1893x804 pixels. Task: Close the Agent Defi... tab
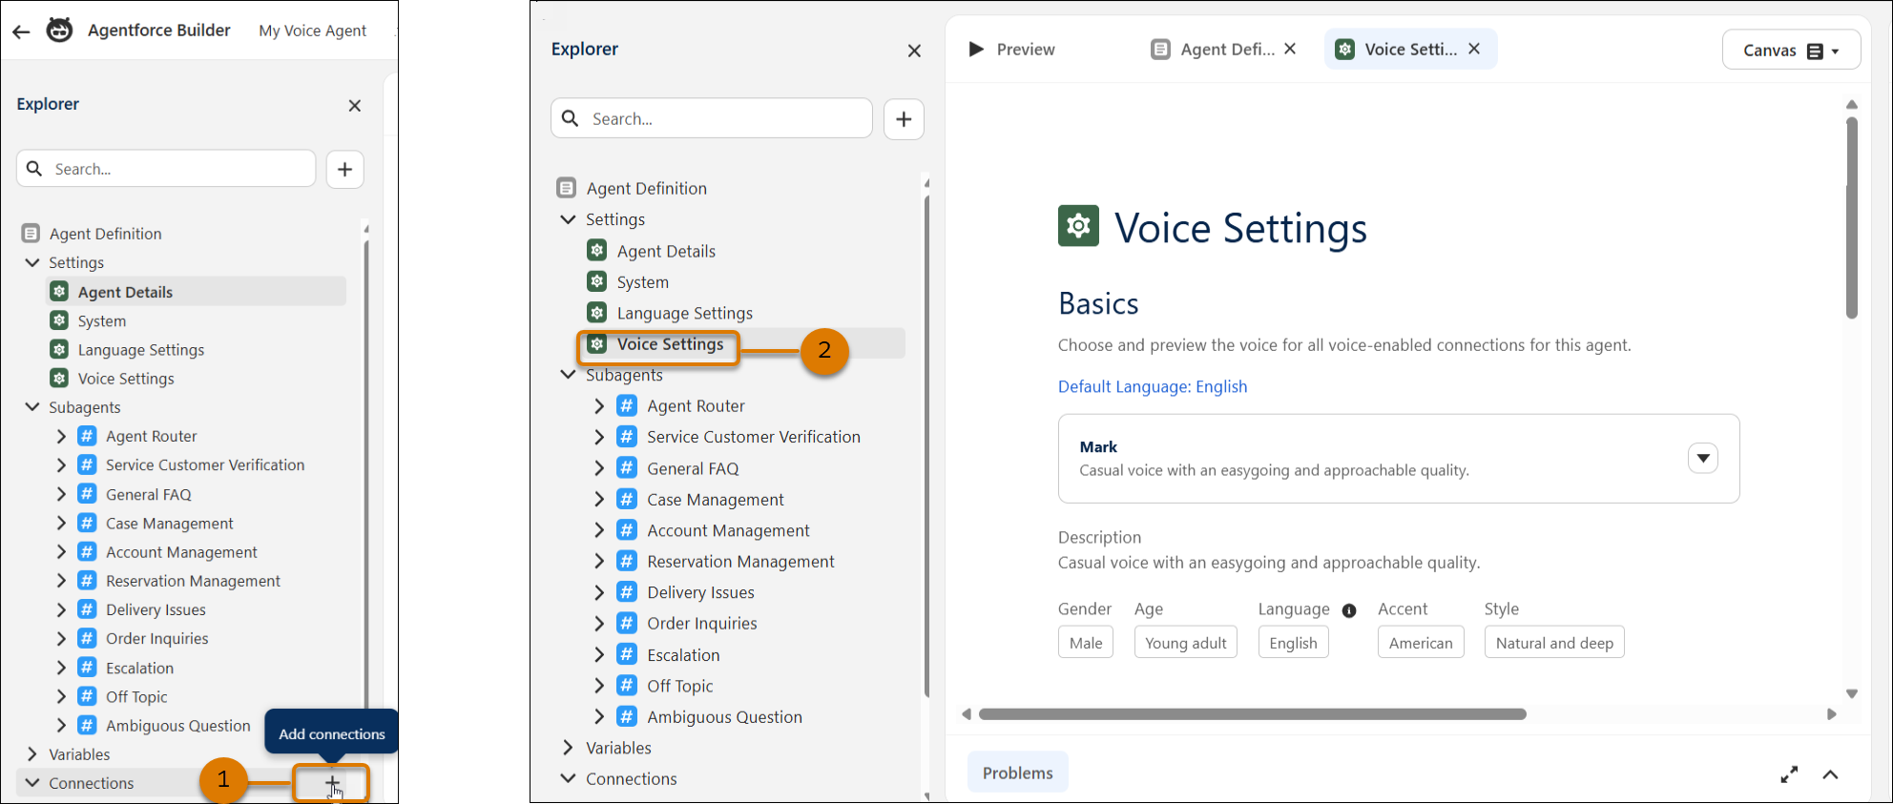click(x=1290, y=49)
